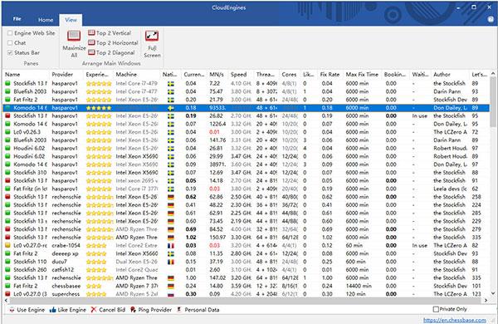498x324 pixels.
Task: Click Cancel Bid in bottom toolbar
Action: [108, 310]
